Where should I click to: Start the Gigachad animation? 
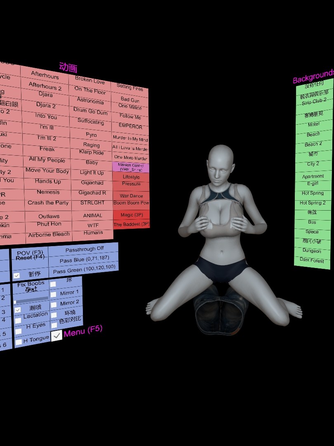92,183
